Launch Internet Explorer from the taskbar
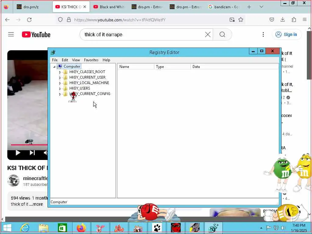The height and width of the screenshot is (234, 312). 25,228
